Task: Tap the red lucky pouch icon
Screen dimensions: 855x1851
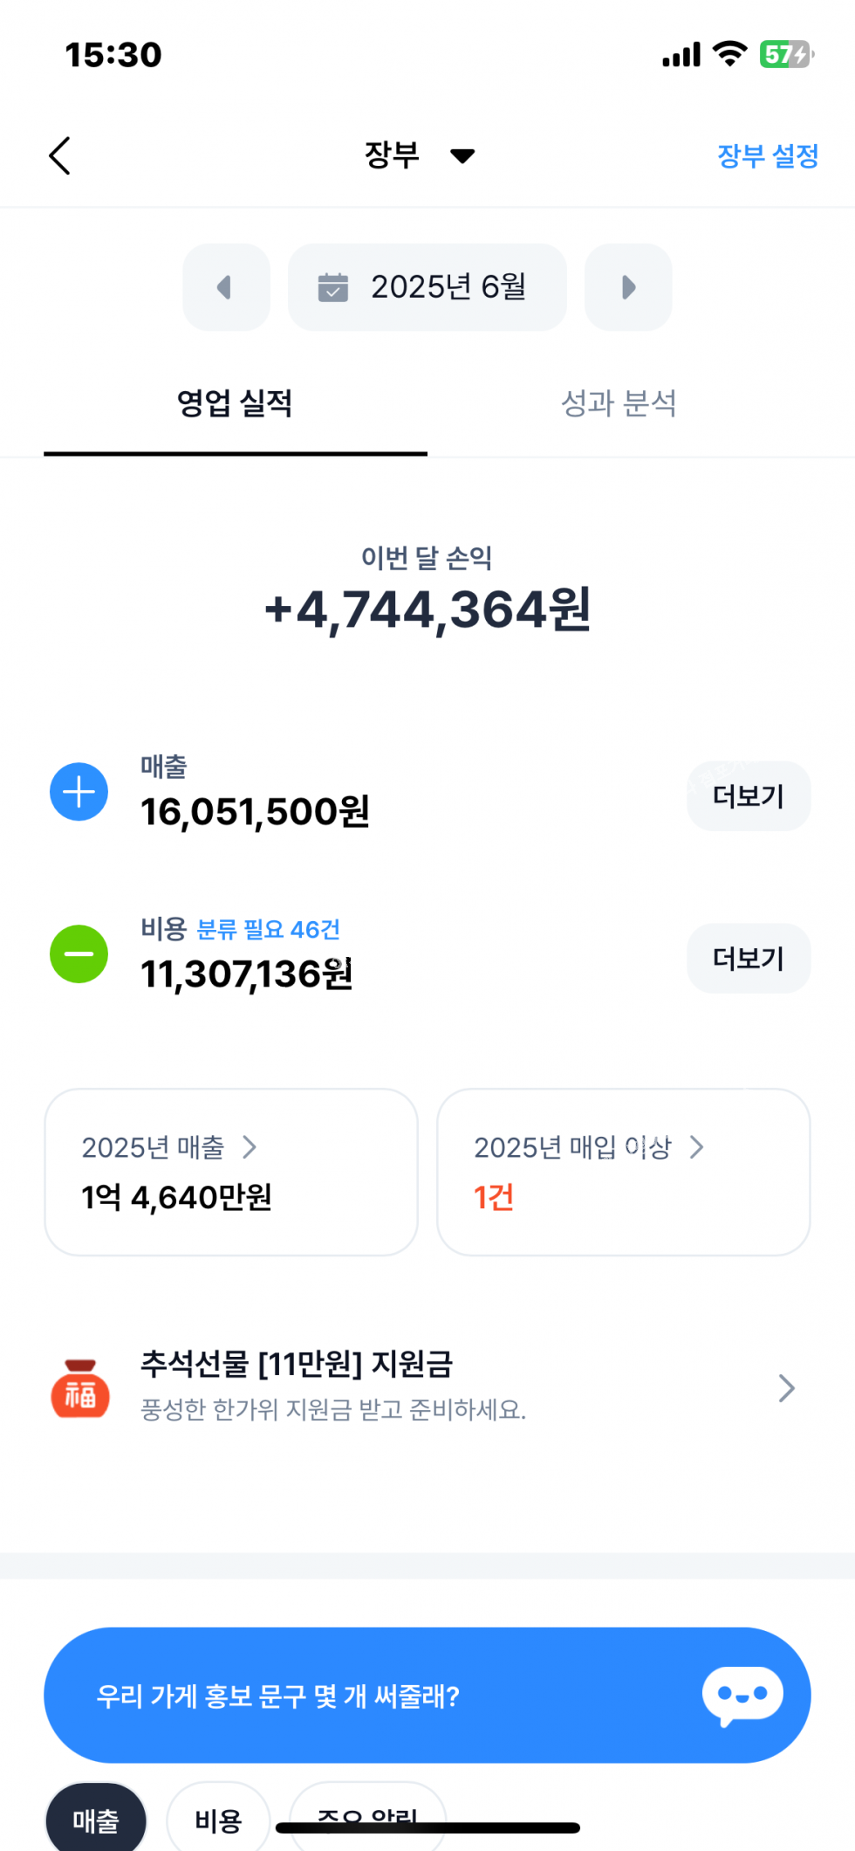Action: click(x=80, y=1388)
